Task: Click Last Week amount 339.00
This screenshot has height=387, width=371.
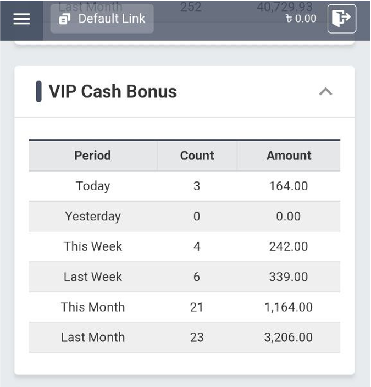Action: pos(289,277)
